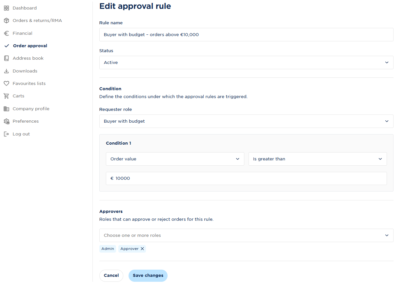Open the Address book menu item
This screenshot has width=404, height=288.
tap(28, 58)
